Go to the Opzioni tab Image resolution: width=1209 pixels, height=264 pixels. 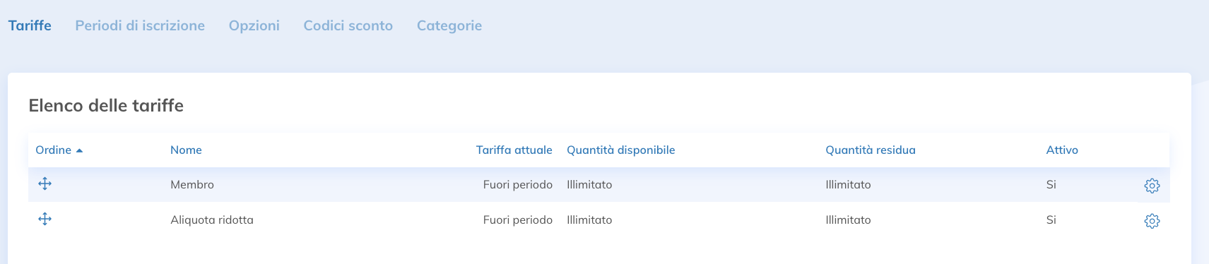254,25
